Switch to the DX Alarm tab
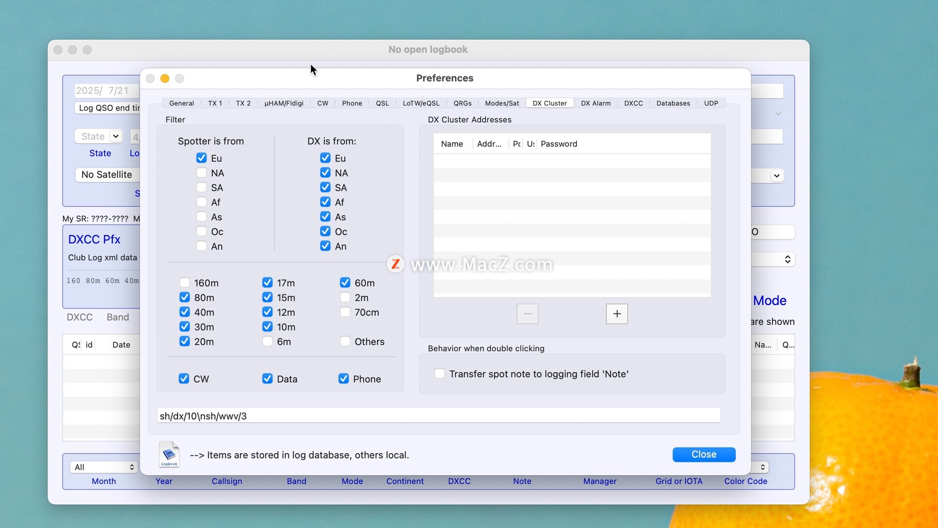Screen dimensions: 938x528 (x=596, y=103)
